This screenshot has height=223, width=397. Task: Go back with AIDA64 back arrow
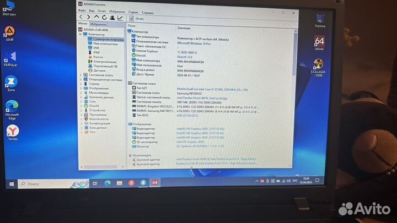point(81,17)
